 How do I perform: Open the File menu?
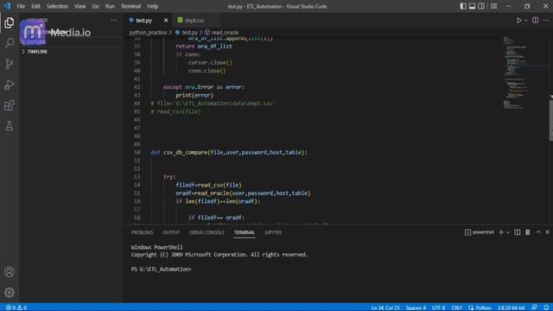coord(21,6)
